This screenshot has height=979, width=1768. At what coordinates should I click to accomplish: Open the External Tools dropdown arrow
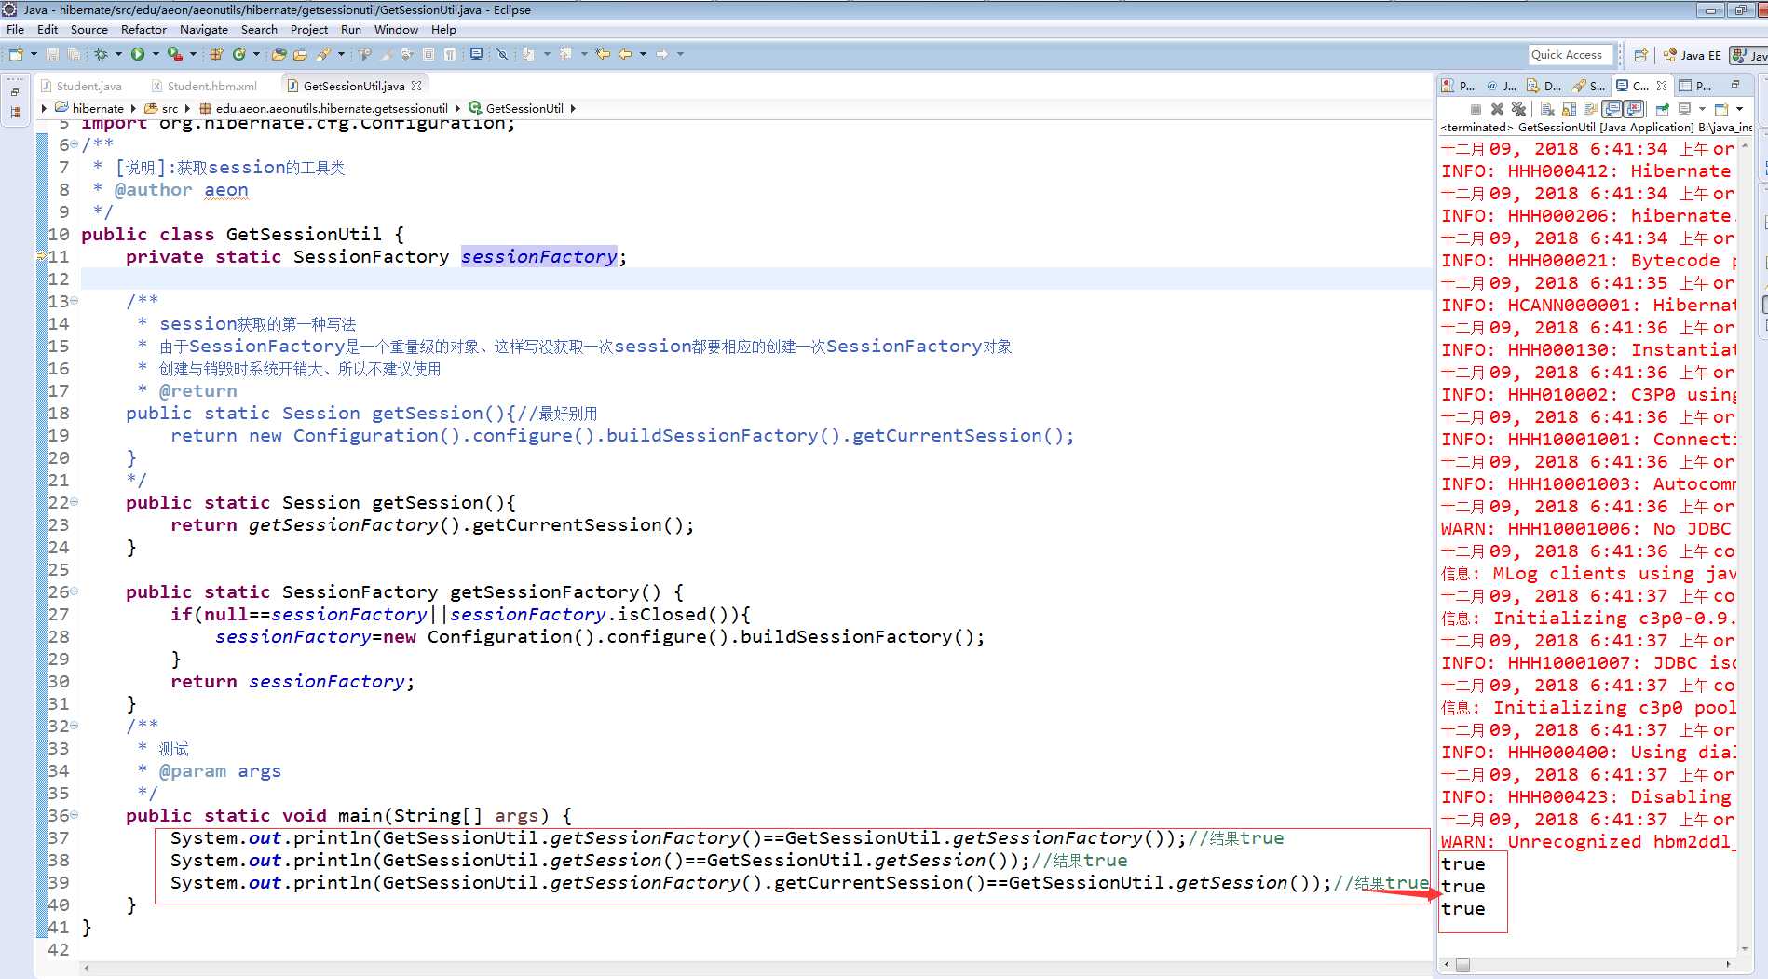pos(193,54)
